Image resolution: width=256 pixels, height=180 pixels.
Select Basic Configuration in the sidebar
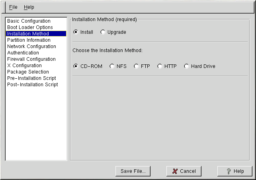(x=29, y=21)
